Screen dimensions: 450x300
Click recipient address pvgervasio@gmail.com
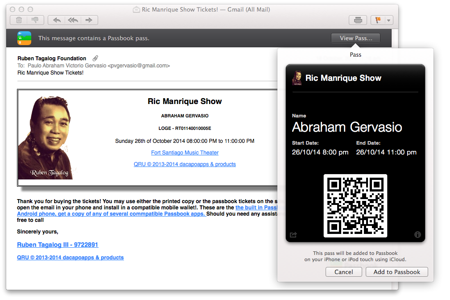[139, 66]
